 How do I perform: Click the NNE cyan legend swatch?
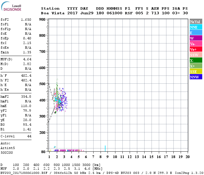click(x=196, y=27)
